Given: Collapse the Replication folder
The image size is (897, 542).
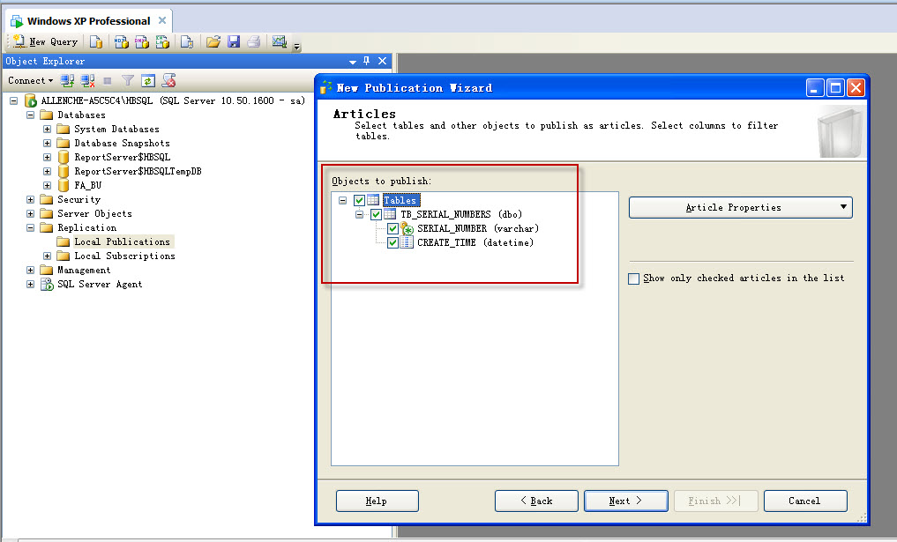Looking at the screenshot, I should pyautogui.click(x=30, y=227).
